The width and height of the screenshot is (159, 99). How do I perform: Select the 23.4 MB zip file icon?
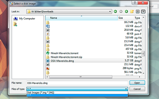click(48, 45)
